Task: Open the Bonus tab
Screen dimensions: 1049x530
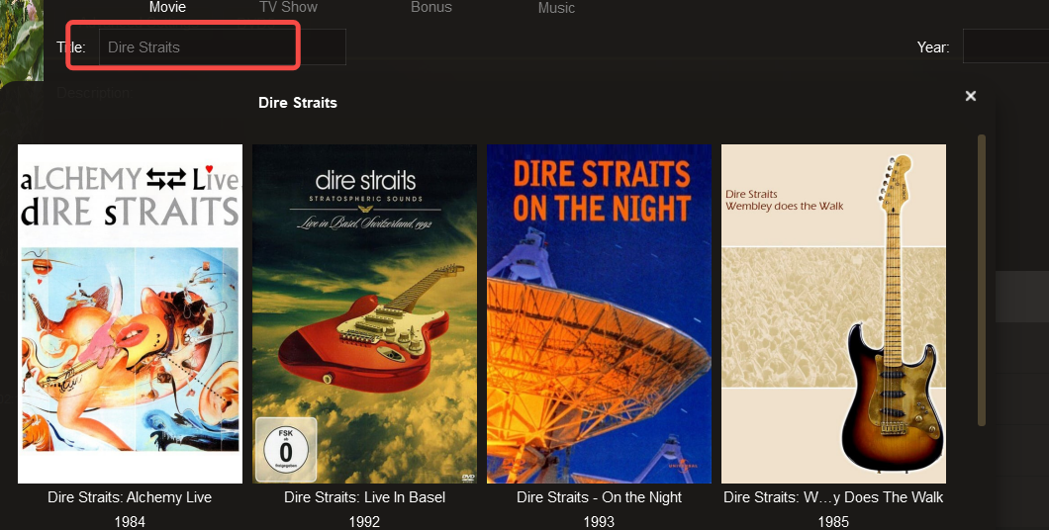Action: click(x=431, y=7)
